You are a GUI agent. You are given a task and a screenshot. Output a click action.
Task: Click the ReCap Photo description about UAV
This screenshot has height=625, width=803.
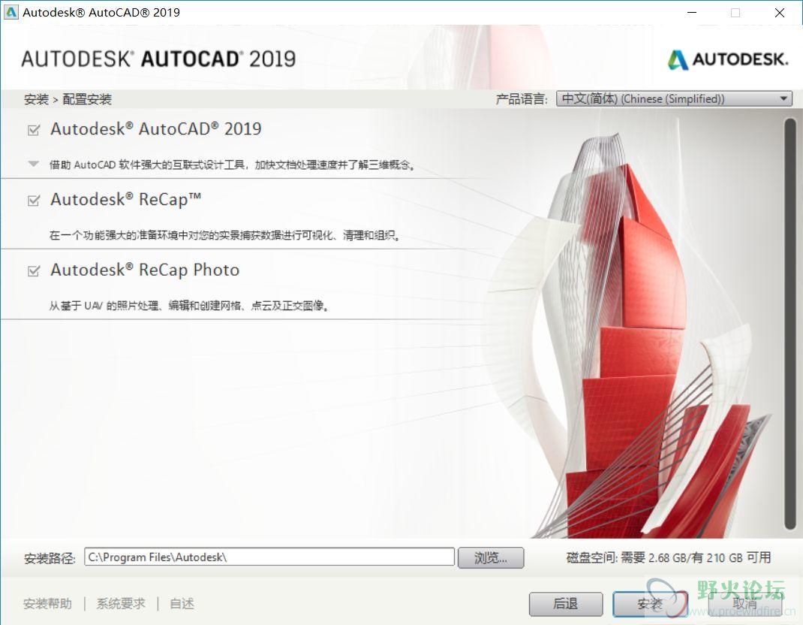[189, 306]
